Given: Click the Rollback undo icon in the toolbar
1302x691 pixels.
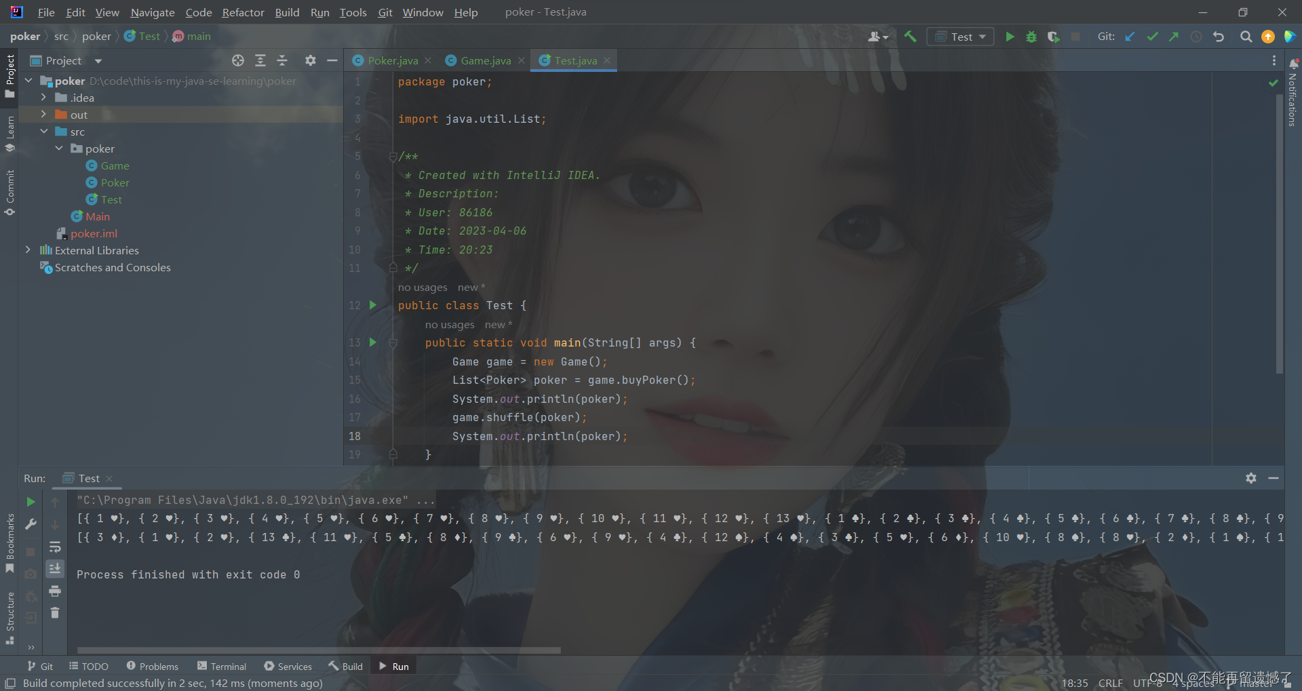Looking at the screenshot, I should [1219, 37].
